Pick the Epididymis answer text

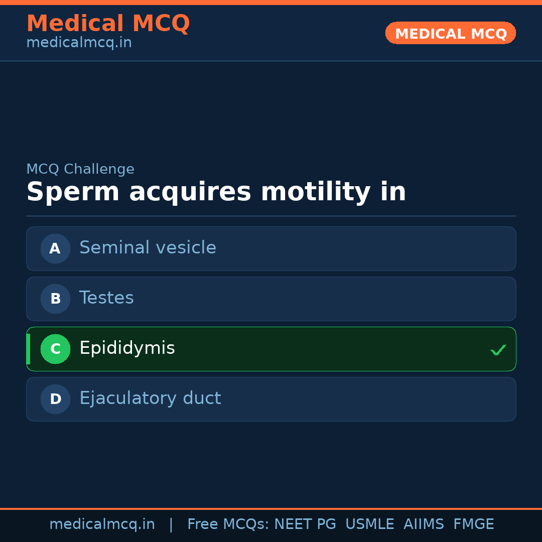pos(127,348)
